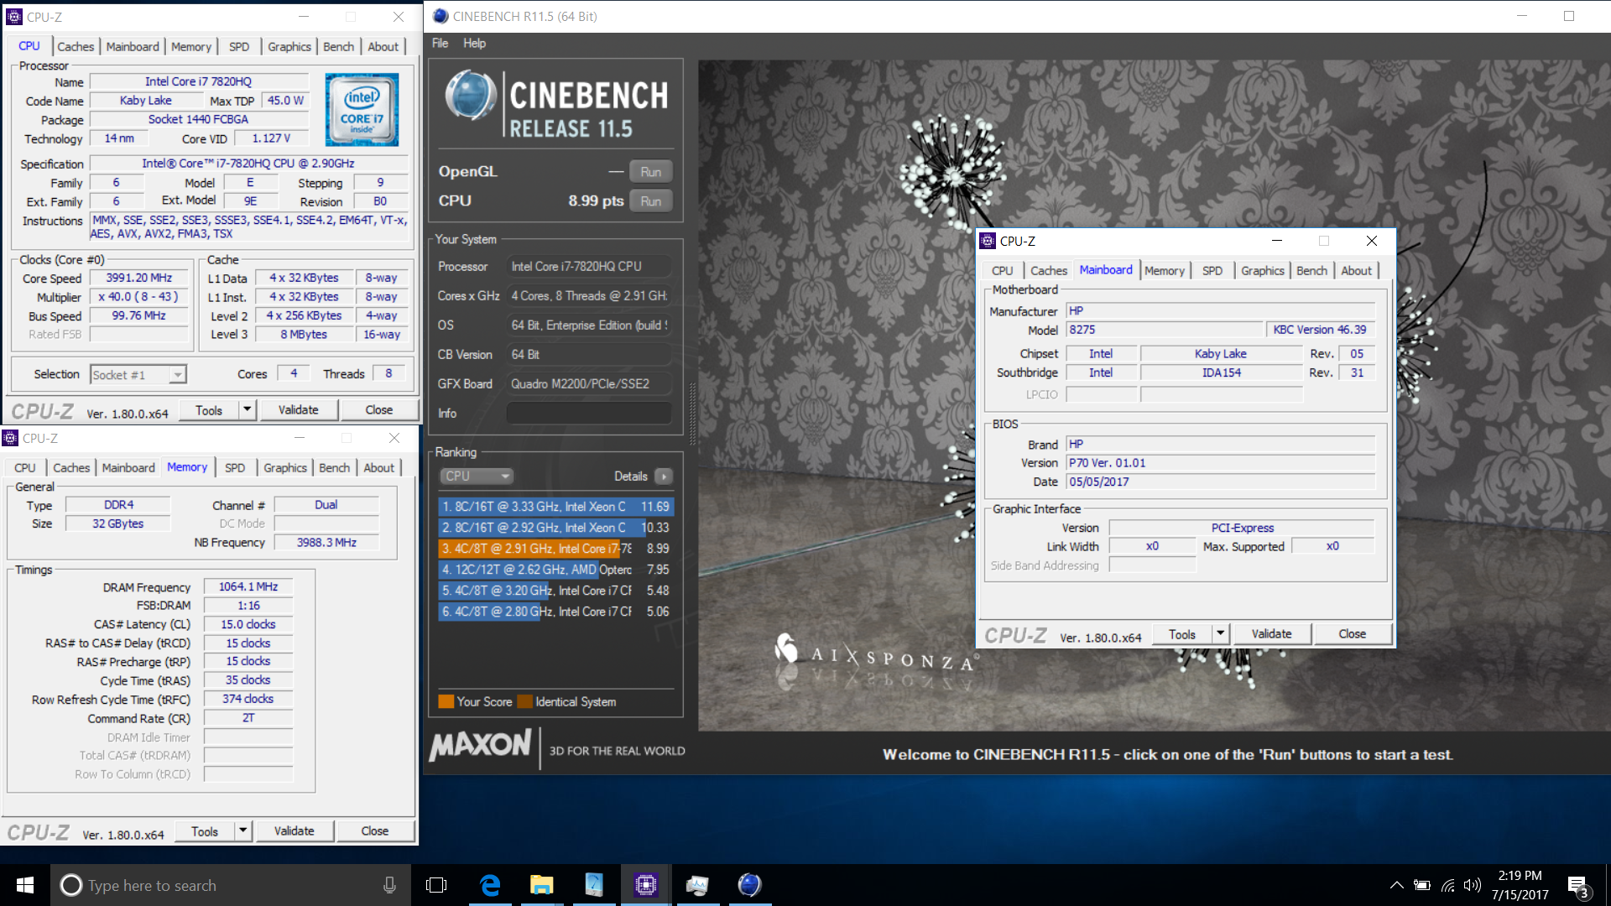Click the Intel Core i7 logo in CPU-Z

362,110
